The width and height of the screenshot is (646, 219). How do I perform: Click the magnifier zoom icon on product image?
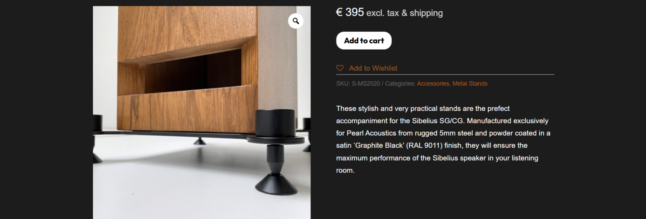tap(296, 21)
